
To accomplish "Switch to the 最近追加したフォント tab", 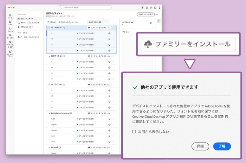I will (68, 22).
